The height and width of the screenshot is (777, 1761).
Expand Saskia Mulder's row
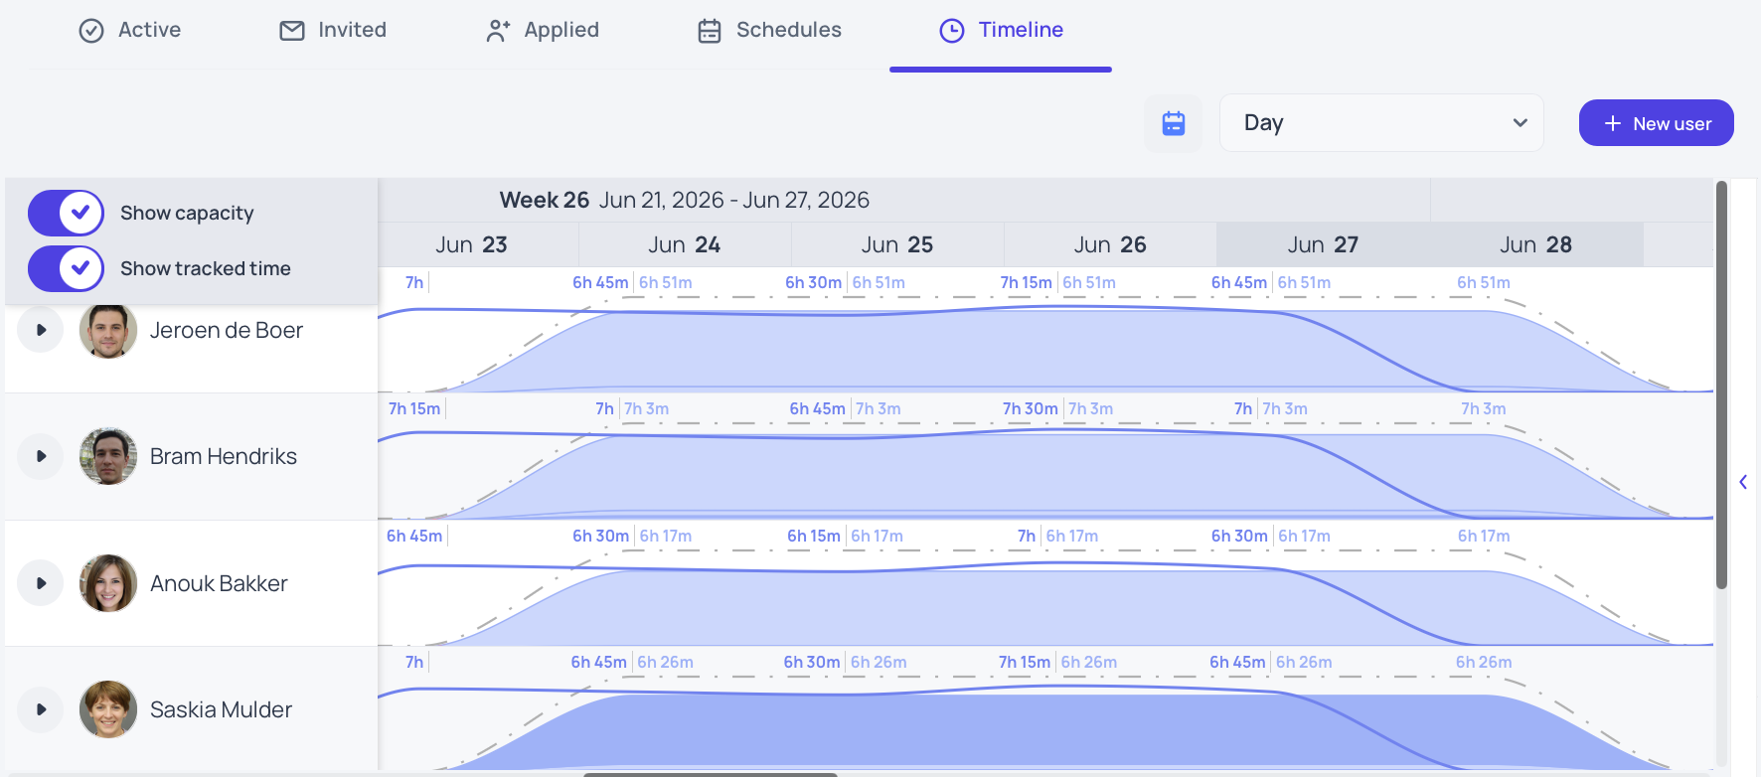click(41, 709)
